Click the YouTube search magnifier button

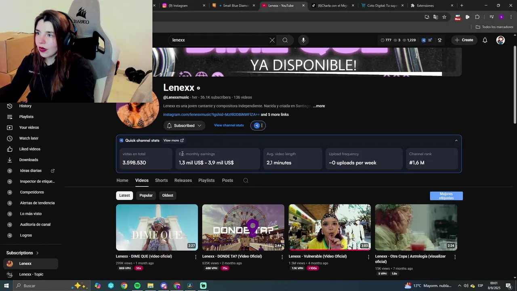coord(285,40)
